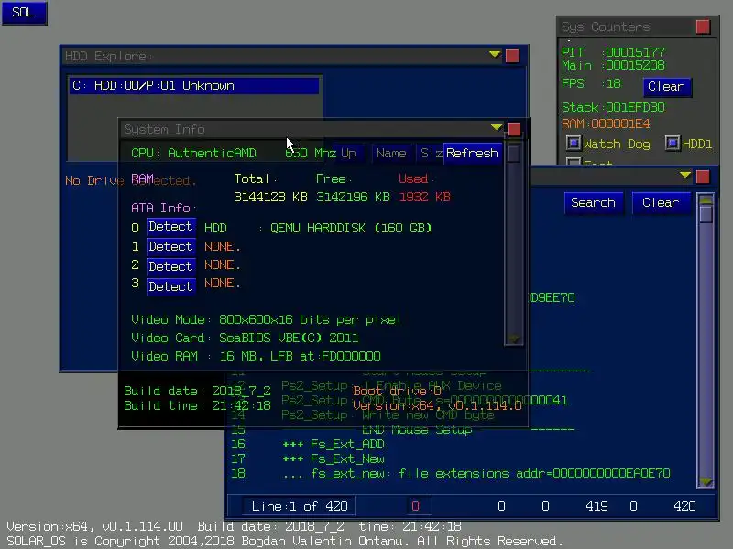Viewport: 733px width, 549px height.
Task: Click the Up button in HDD Explore
Action: click(x=349, y=153)
